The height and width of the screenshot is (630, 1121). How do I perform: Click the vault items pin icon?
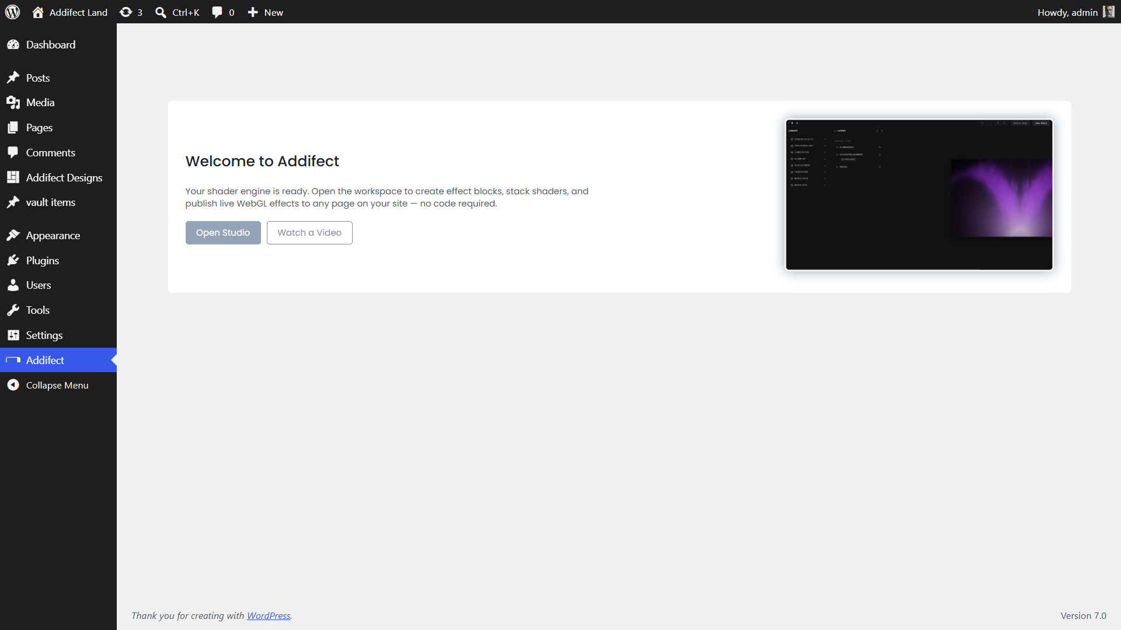click(13, 202)
